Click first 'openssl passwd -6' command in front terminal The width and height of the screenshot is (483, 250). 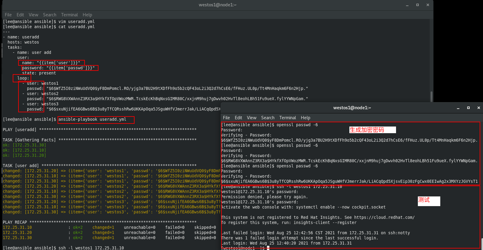pos(297,125)
